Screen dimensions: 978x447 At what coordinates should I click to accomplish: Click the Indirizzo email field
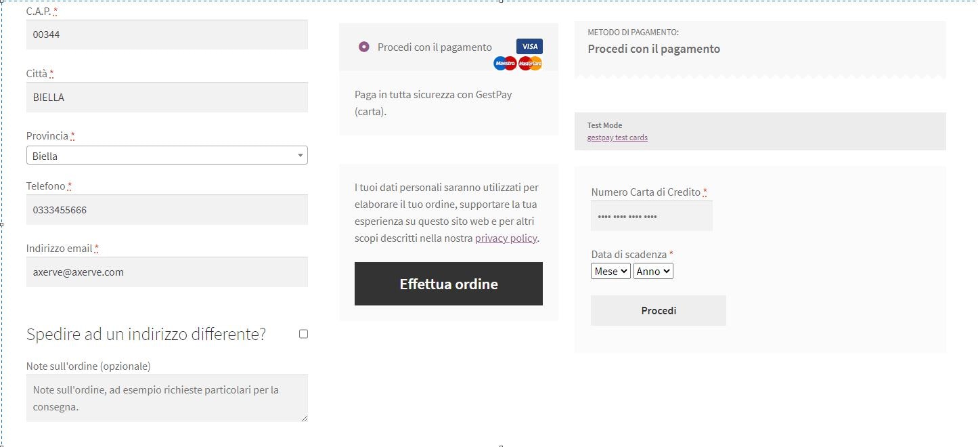[x=166, y=272]
